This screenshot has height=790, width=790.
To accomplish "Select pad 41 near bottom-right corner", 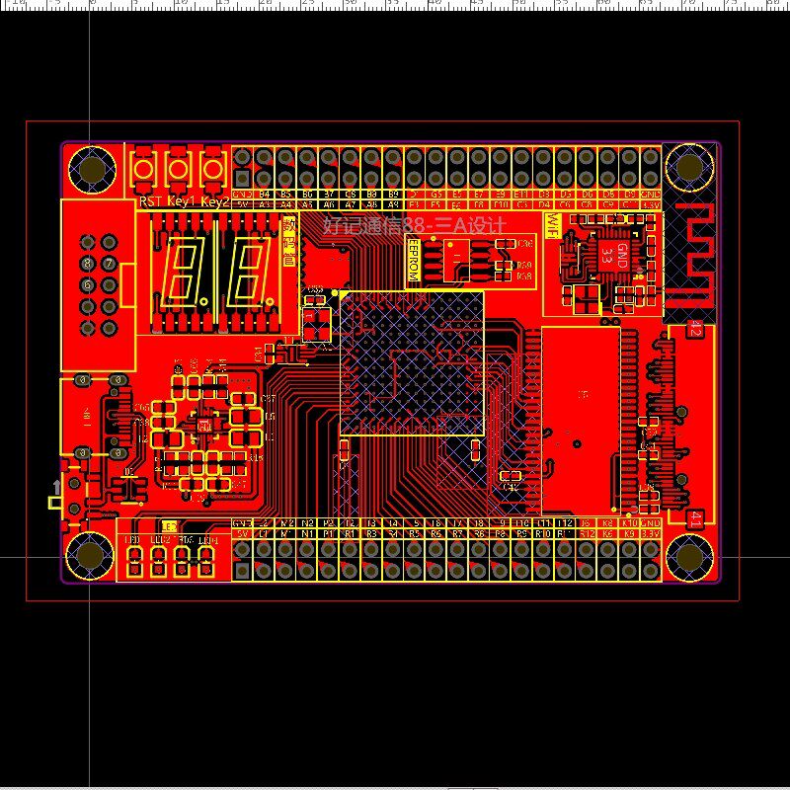I will click(695, 518).
